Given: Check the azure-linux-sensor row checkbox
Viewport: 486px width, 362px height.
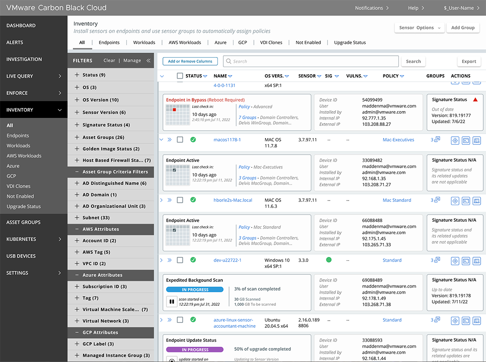Looking at the screenshot, I should pyautogui.click(x=180, y=320).
